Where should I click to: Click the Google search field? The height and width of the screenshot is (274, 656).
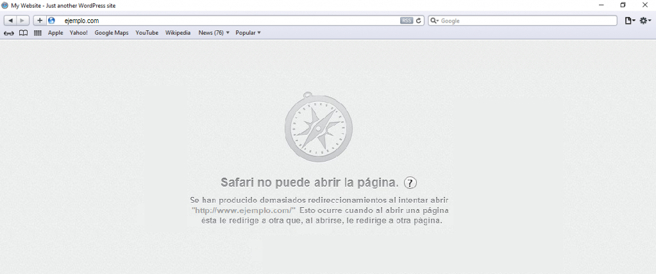click(523, 21)
